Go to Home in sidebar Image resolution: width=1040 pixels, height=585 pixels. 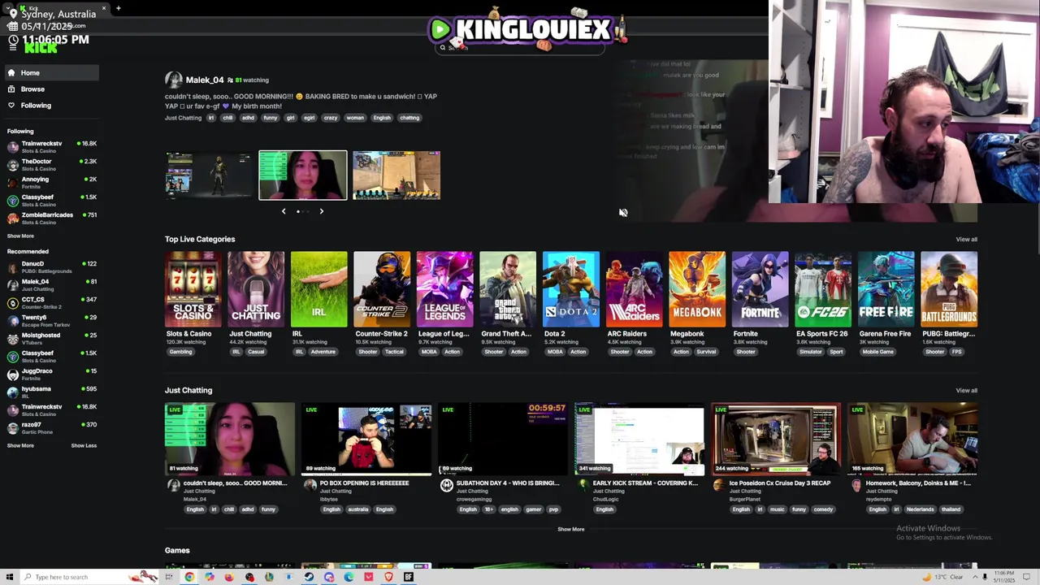[x=50, y=73]
